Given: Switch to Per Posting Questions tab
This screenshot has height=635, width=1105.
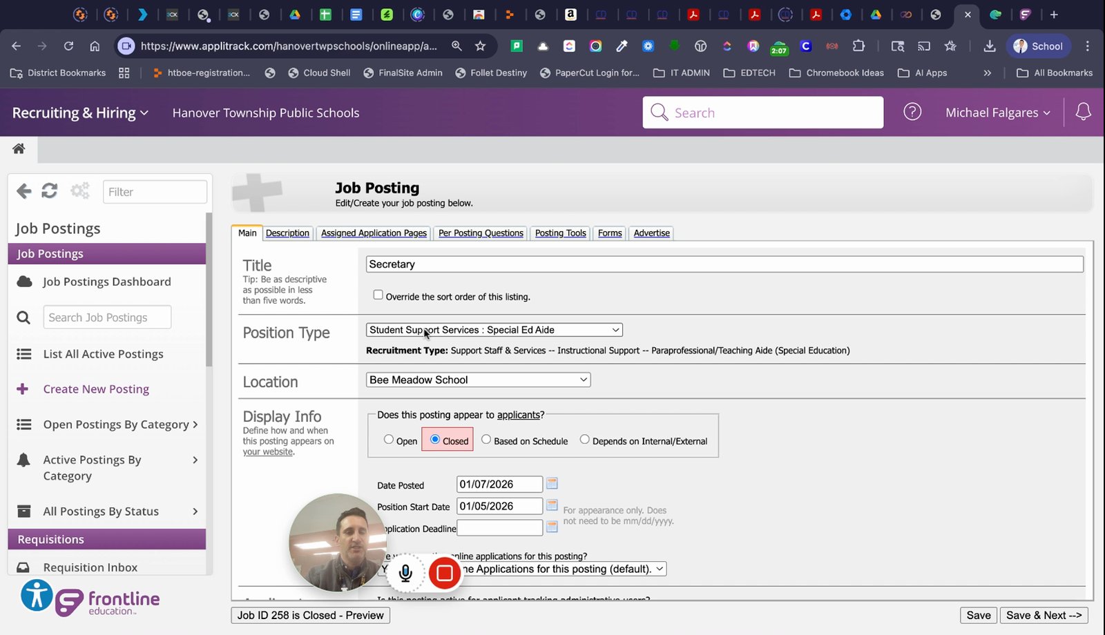Looking at the screenshot, I should pos(481,233).
